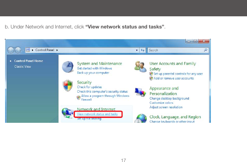Maximize the Control Panel window
Screen dimensions: 247x162
(x=195, y=41)
